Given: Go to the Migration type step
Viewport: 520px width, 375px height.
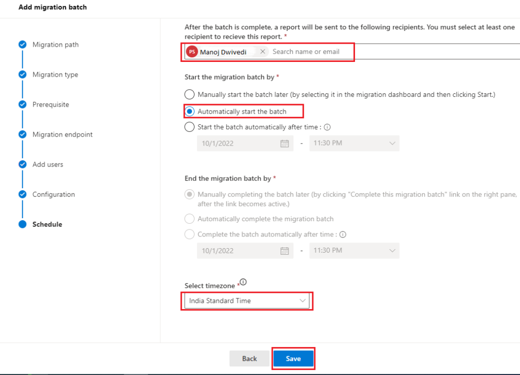Looking at the screenshot, I should point(55,75).
